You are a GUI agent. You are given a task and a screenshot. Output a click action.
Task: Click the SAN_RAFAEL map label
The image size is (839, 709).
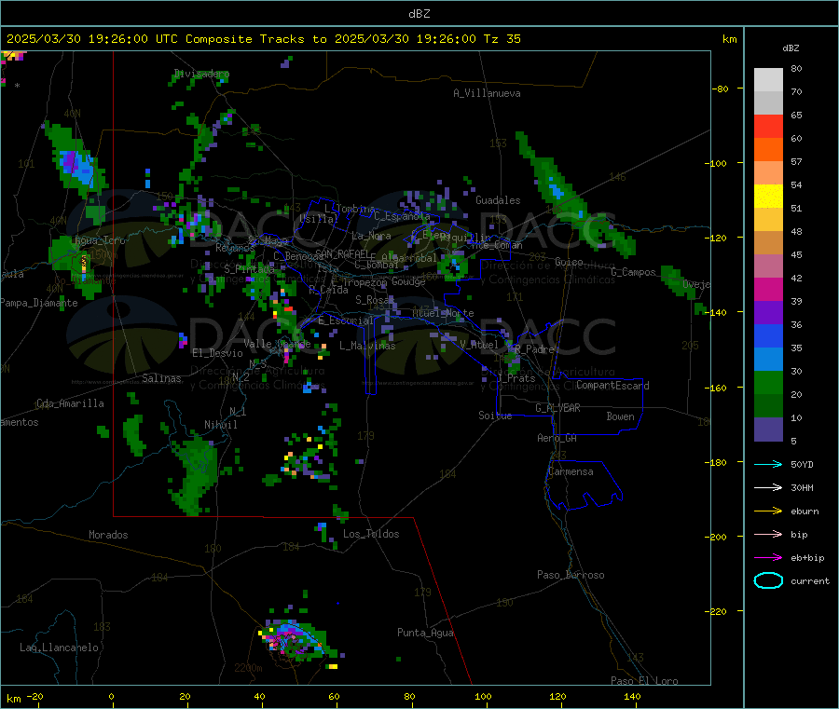(x=341, y=254)
